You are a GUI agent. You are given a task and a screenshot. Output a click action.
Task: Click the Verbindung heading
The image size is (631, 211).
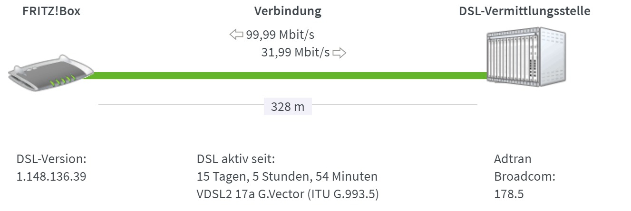click(288, 11)
